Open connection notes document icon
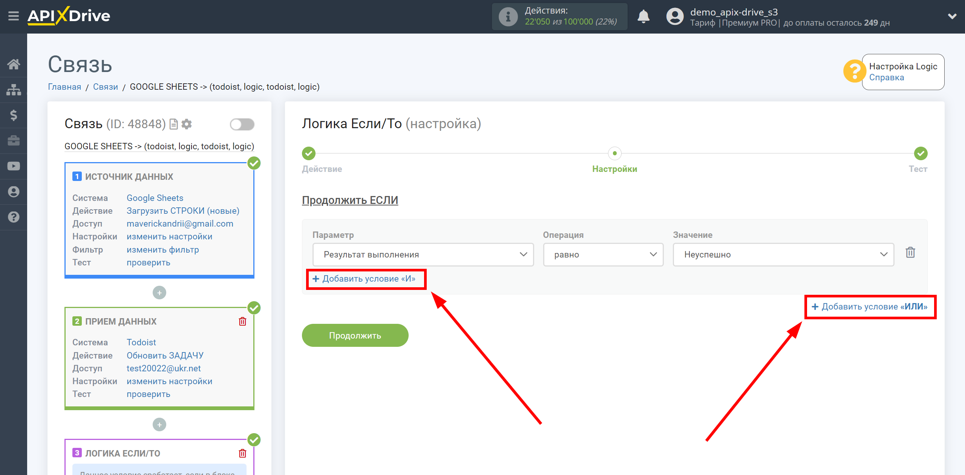The height and width of the screenshot is (475, 965). (173, 124)
